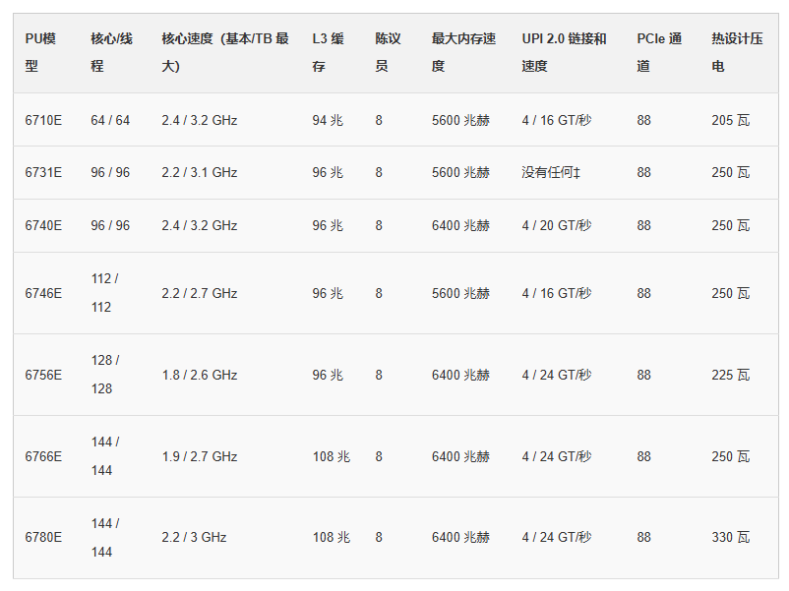Select the 没有任何‡ cell for 6731E

coord(551,172)
